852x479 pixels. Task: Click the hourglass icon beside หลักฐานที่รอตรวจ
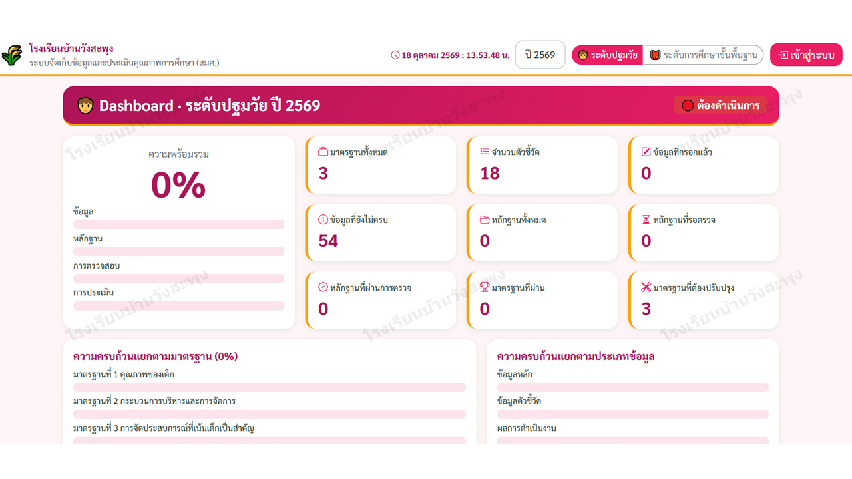[646, 220]
